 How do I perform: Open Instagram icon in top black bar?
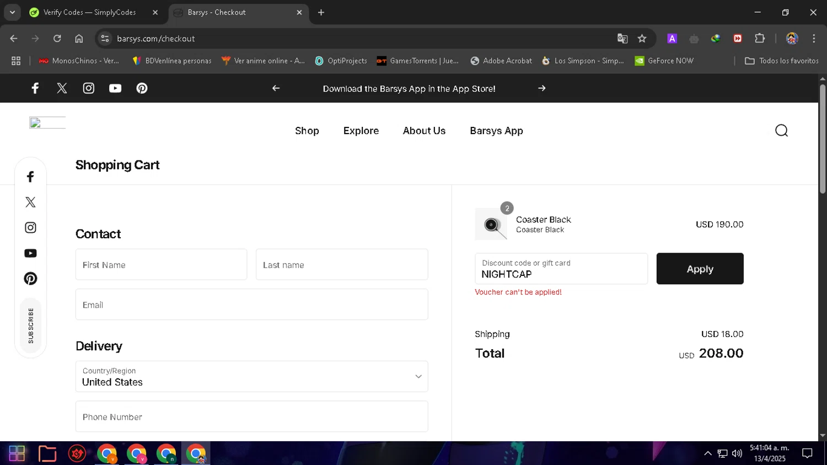(89, 88)
